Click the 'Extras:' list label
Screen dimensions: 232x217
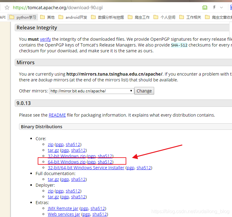(x=42, y=203)
